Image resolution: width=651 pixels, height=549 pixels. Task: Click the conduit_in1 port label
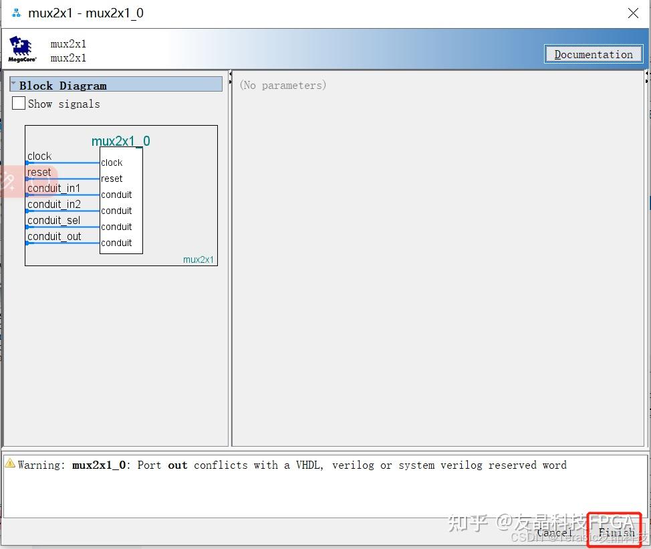(54, 188)
